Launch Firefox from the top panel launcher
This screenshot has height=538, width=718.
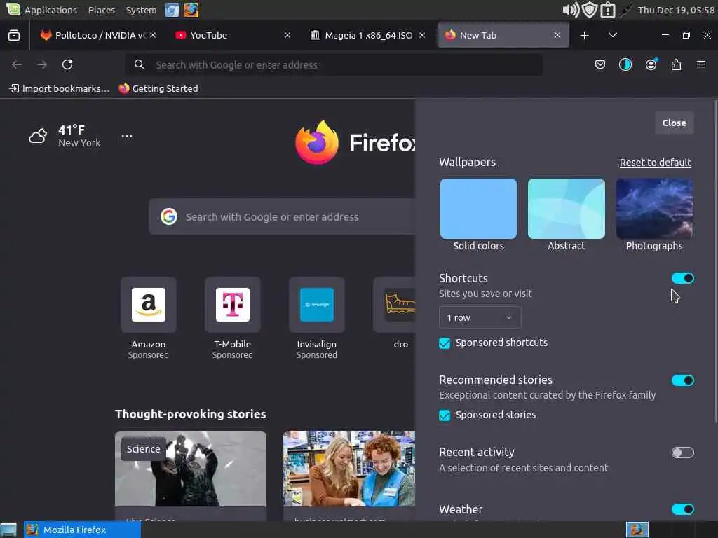(x=191, y=10)
